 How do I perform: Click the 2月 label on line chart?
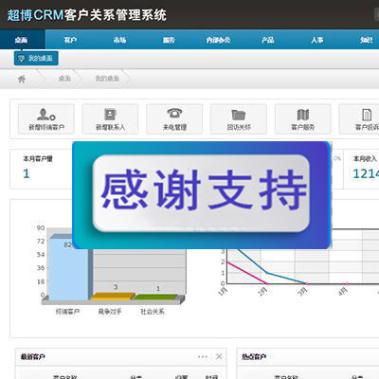[x=262, y=291]
